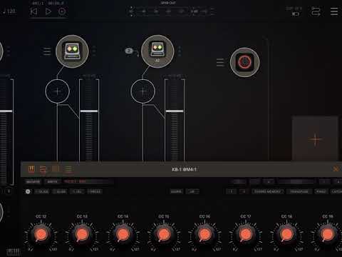Open the second channel's KB-1 plugin node
This screenshot has height=257, width=342.
coord(157,51)
